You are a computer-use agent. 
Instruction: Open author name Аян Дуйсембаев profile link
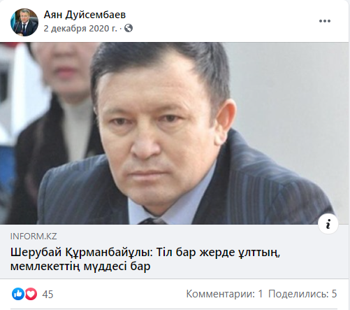click(x=85, y=15)
